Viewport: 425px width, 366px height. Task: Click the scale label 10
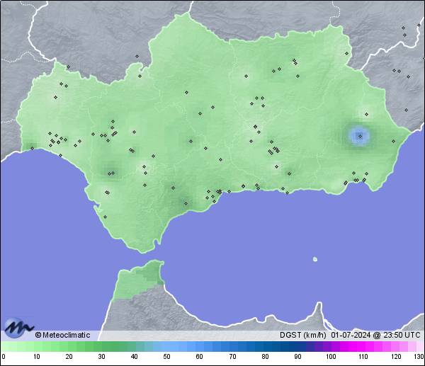point(37,356)
